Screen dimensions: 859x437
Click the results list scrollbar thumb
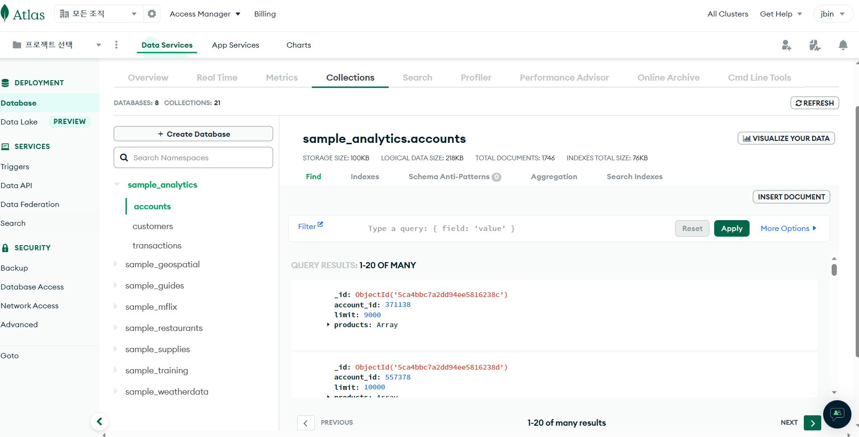[834, 270]
